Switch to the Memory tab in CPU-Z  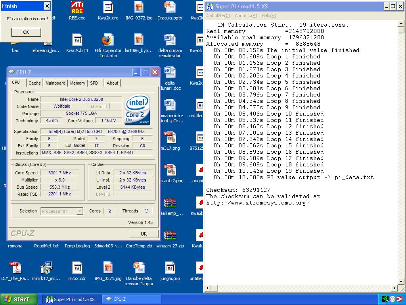[x=77, y=83]
